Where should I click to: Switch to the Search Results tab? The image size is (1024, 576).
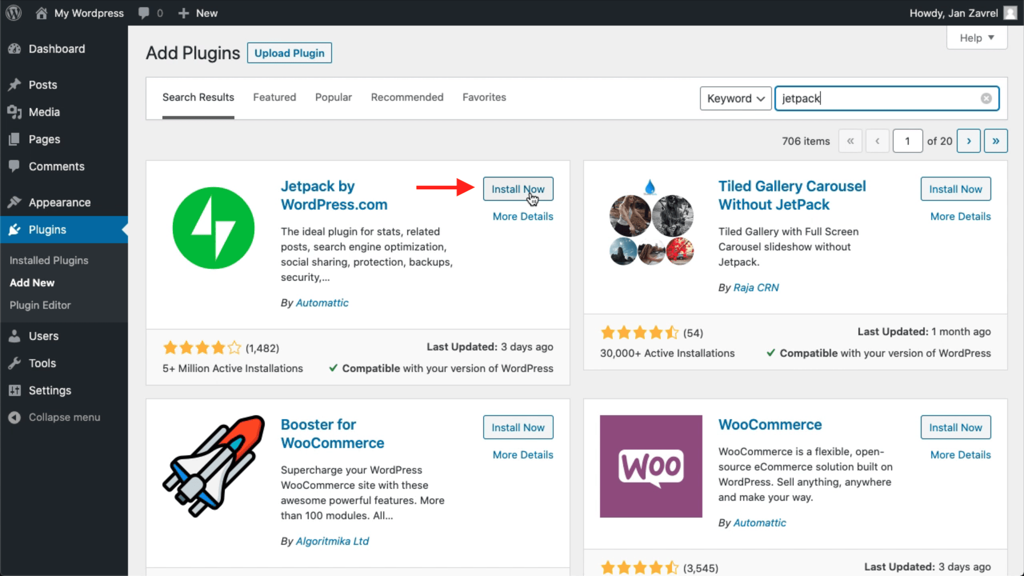click(198, 97)
